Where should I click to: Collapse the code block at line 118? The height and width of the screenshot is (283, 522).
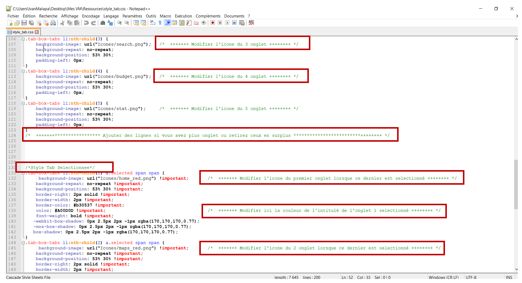pos(23,103)
